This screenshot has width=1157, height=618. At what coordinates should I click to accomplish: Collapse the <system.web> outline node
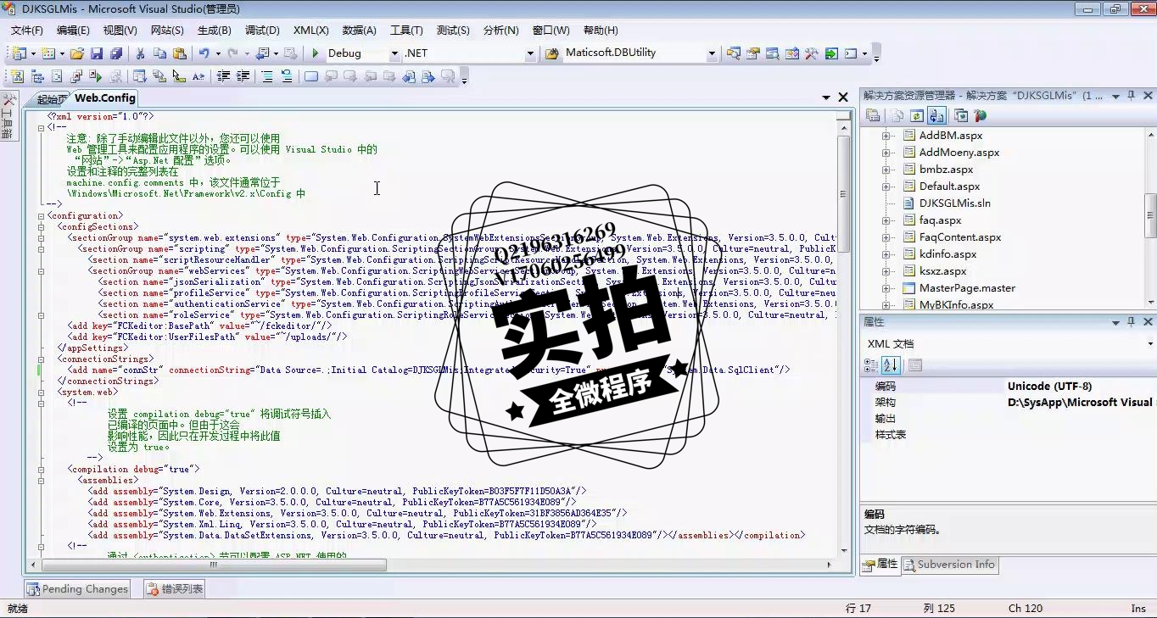(41, 393)
